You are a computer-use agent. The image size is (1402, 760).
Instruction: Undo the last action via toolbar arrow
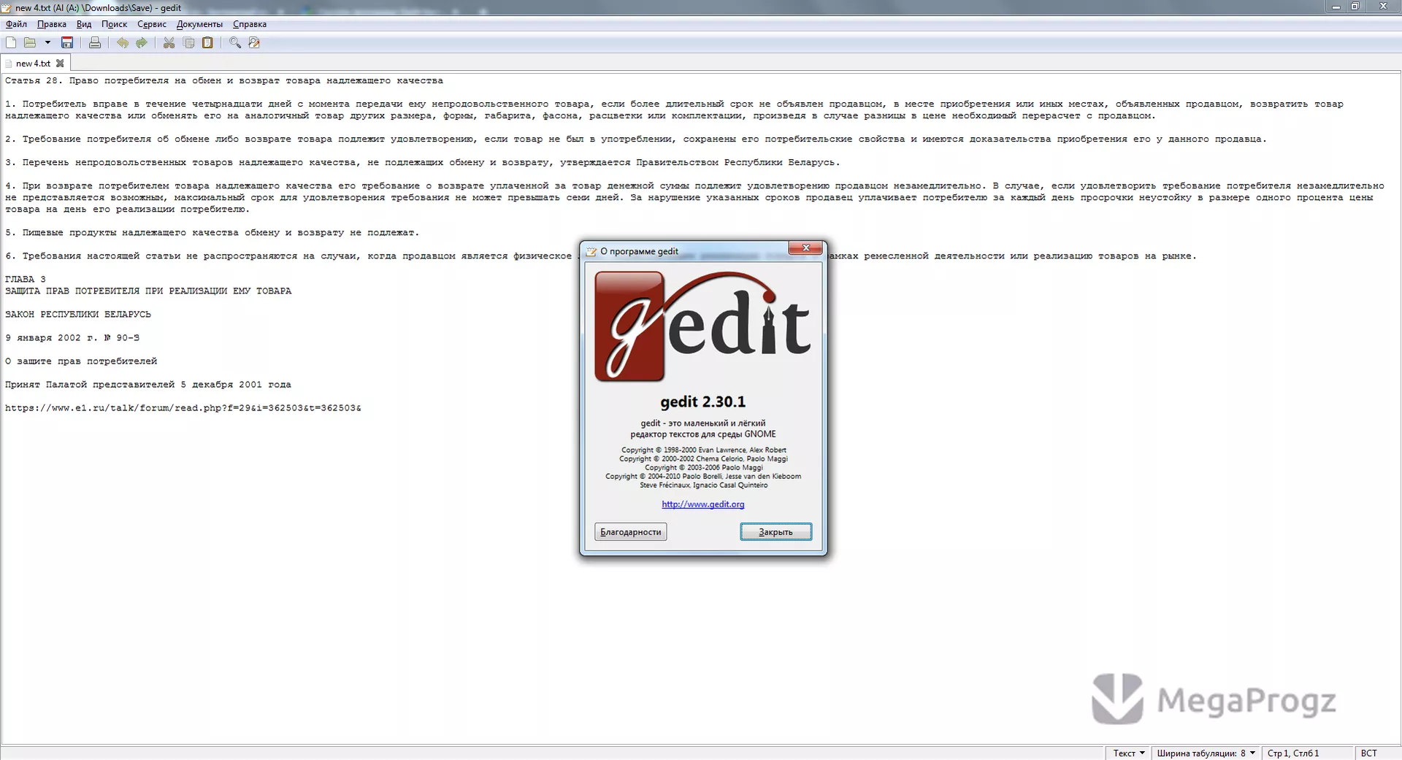(123, 43)
